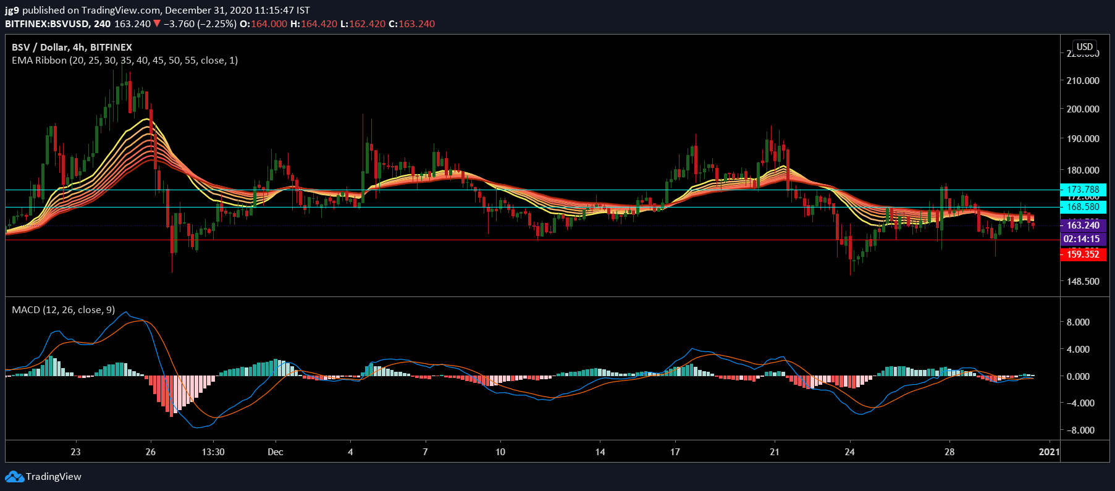Click the red 159.352 price label
Screen dimensions: 1115x491
(1083, 254)
